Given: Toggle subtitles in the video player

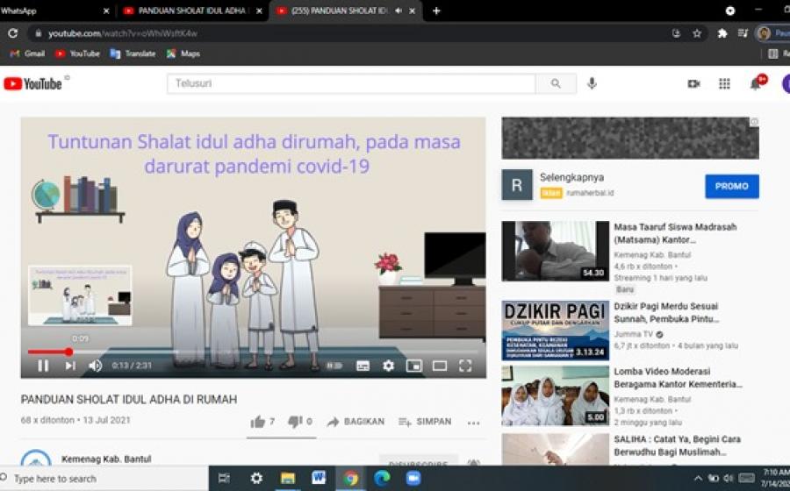Looking at the screenshot, I should [363, 366].
